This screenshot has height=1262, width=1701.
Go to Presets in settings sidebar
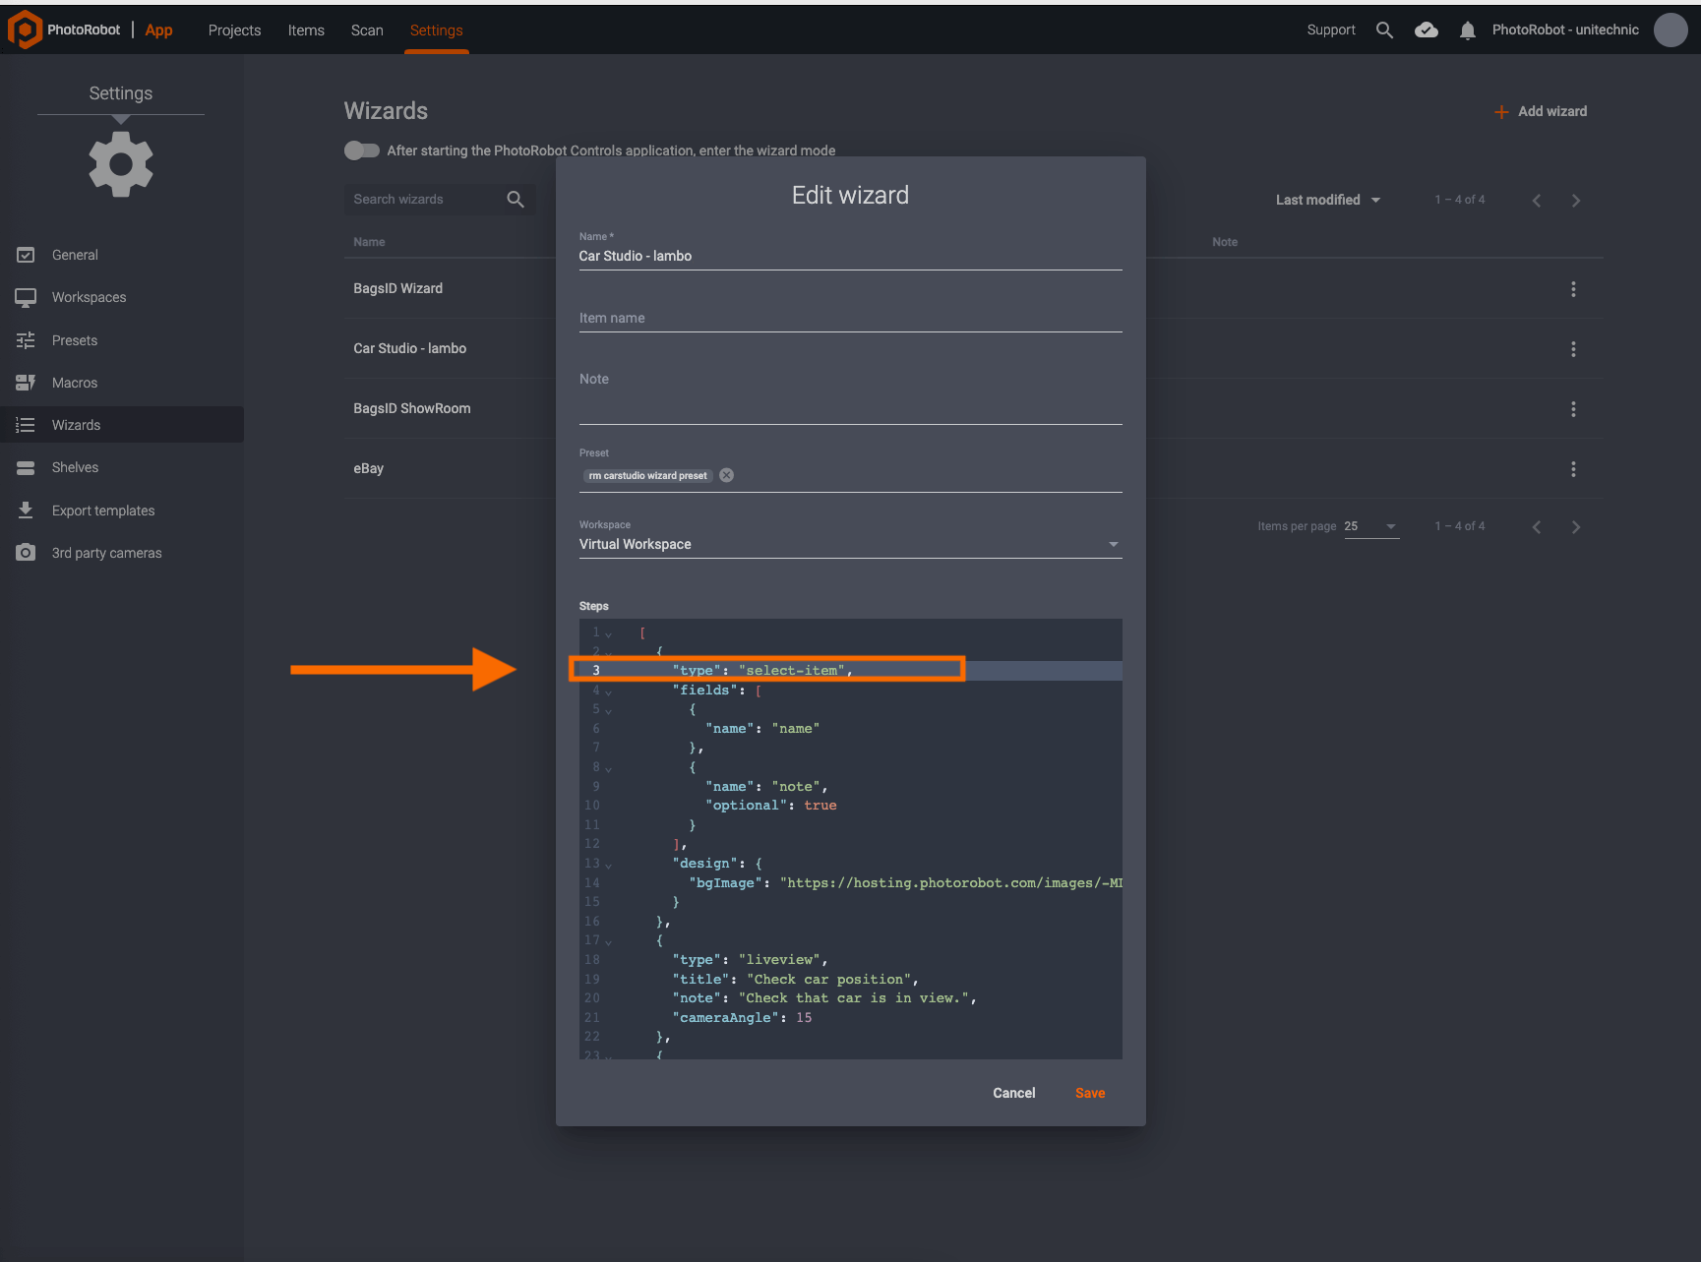click(75, 340)
